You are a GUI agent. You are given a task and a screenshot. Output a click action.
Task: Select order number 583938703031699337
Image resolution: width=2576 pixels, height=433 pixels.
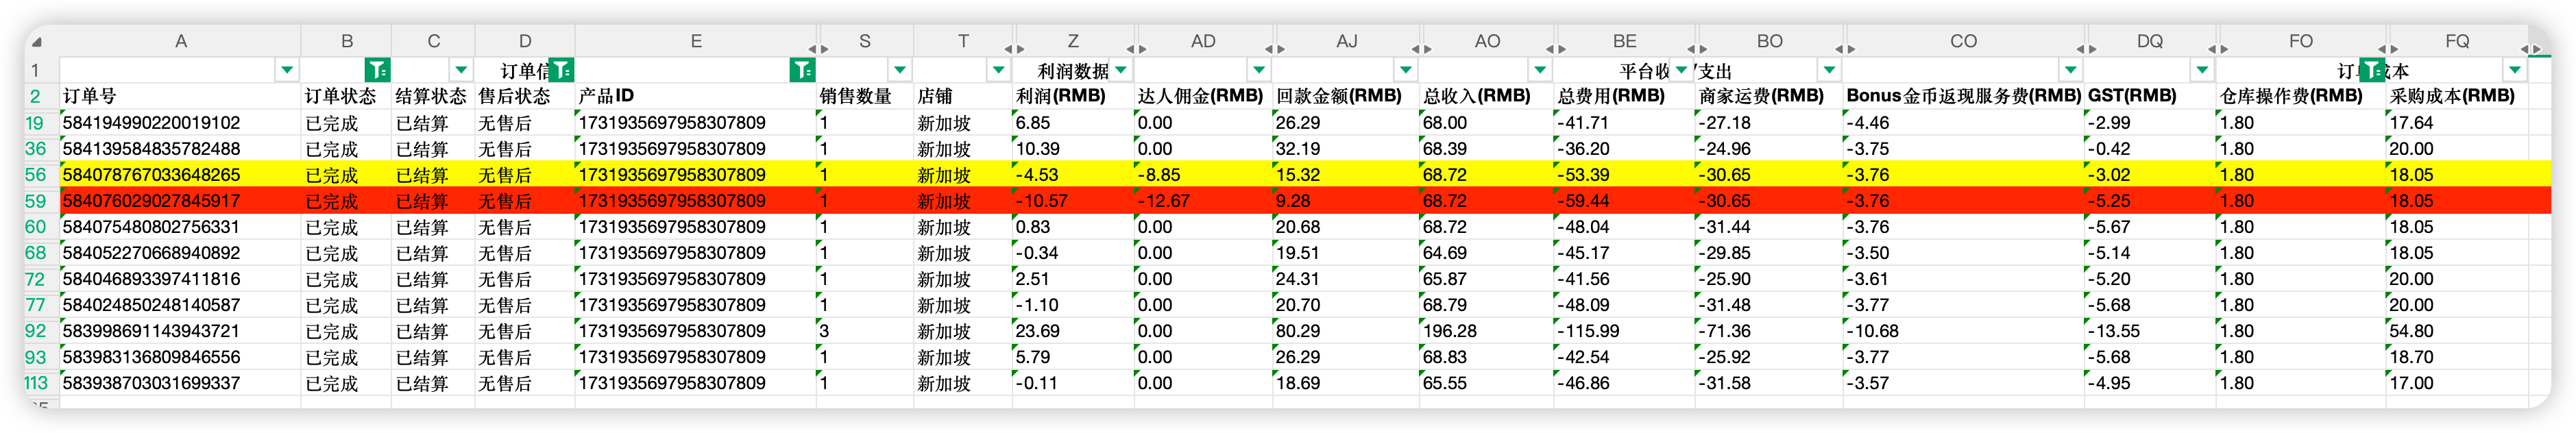click(181, 383)
